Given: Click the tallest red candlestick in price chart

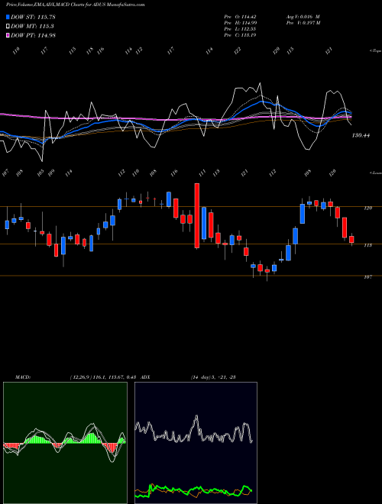Looking at the screenshot, I should [x=197, y=215].
